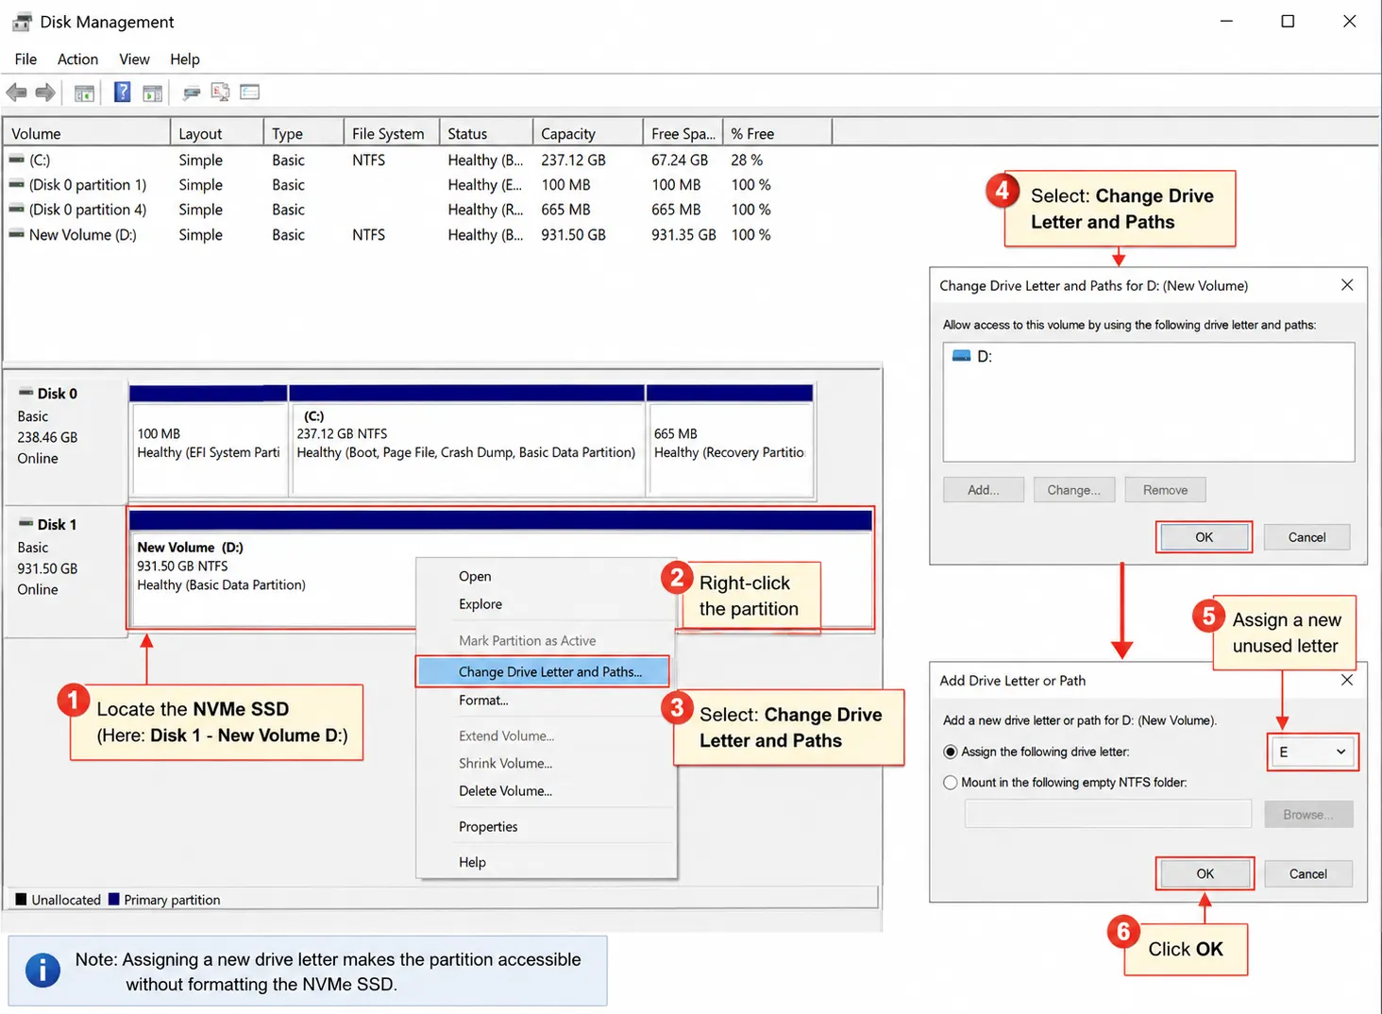This screenshot has width=1382, height=1014.
Task: Click the Change... button
Action: click(x=1073, y=490)
